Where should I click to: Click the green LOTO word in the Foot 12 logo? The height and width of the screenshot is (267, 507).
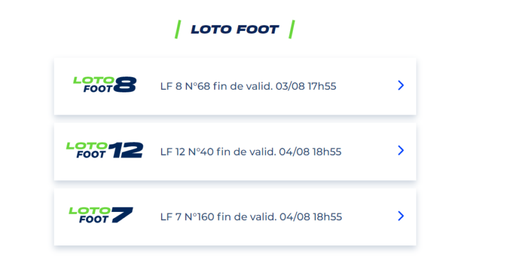click(x=87, y=146)
